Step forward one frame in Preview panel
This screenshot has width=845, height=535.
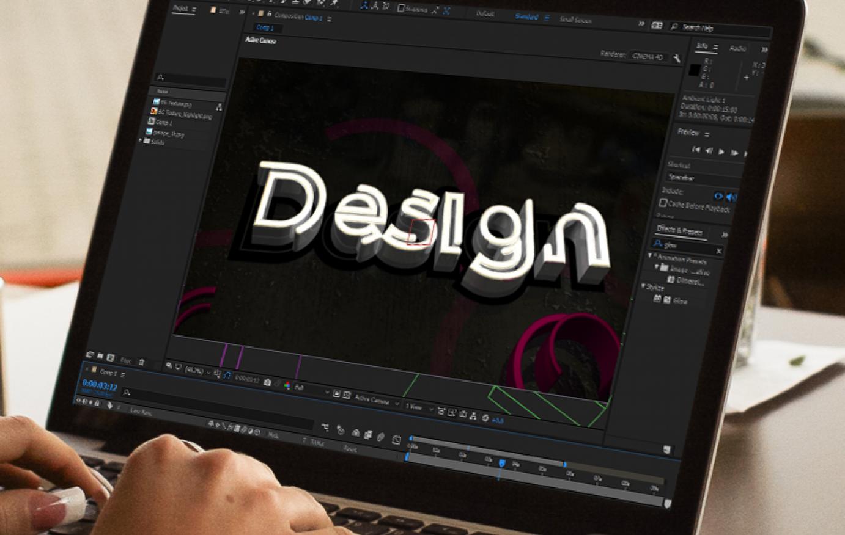734,153
